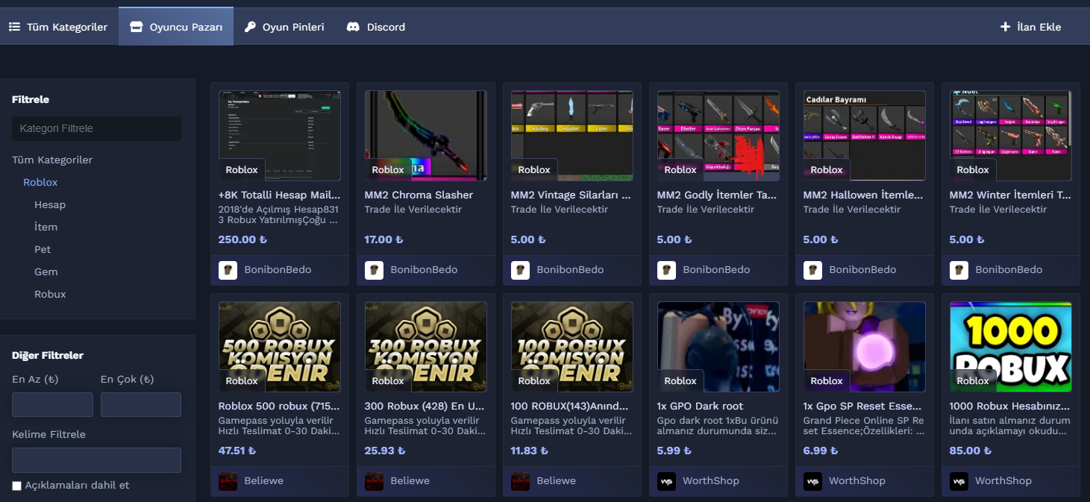The height and width of the screenshot is (502, 1090).
Task: Select Tüm Kategoriler in filter sidebar
Action: pyautogui.click(x=52, y=160)
